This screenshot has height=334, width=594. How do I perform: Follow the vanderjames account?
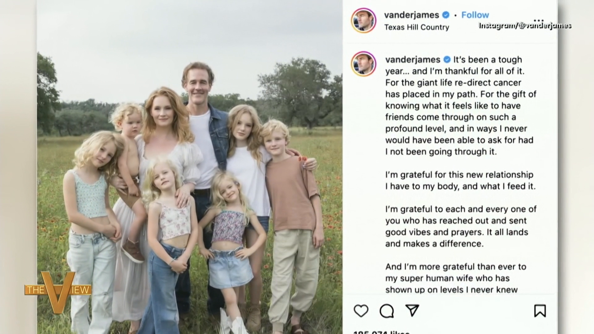point(475,15)
